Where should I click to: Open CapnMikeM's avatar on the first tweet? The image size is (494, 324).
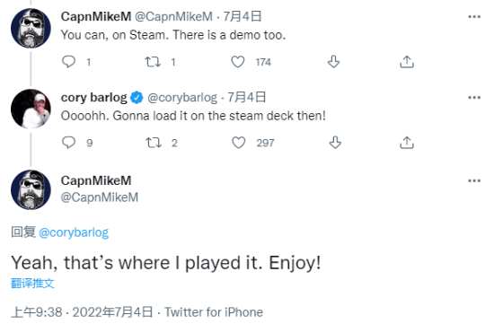(x=31, y=28)
